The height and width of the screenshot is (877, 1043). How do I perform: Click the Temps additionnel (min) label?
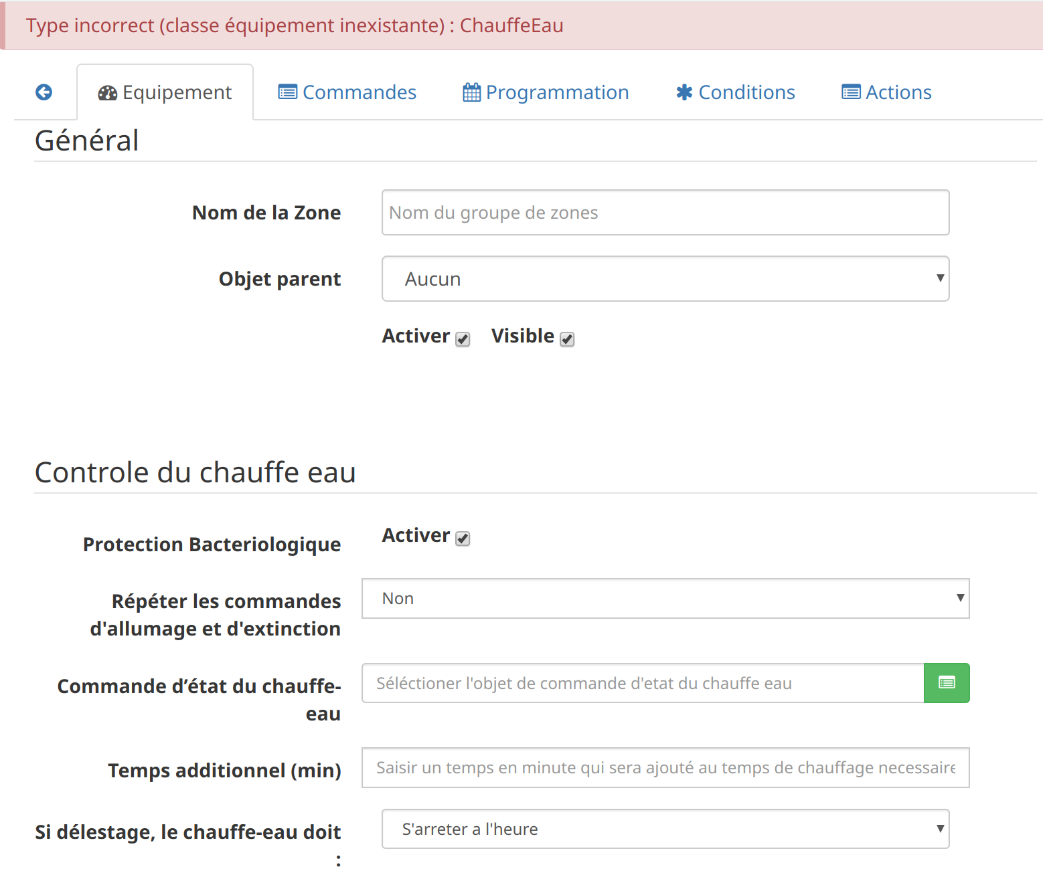(224, 771)
